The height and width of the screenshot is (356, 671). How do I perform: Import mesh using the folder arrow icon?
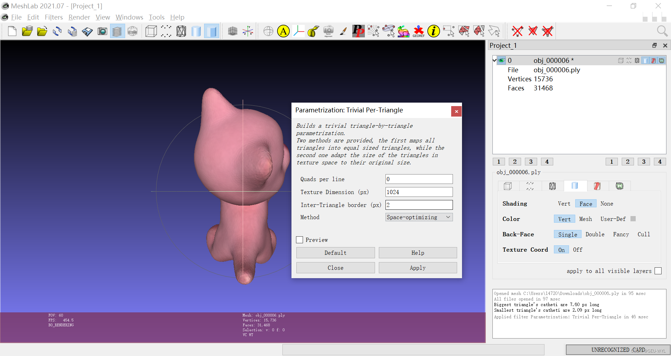[42, 31]
